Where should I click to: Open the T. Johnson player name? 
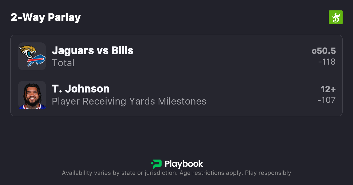coord(81,89)
